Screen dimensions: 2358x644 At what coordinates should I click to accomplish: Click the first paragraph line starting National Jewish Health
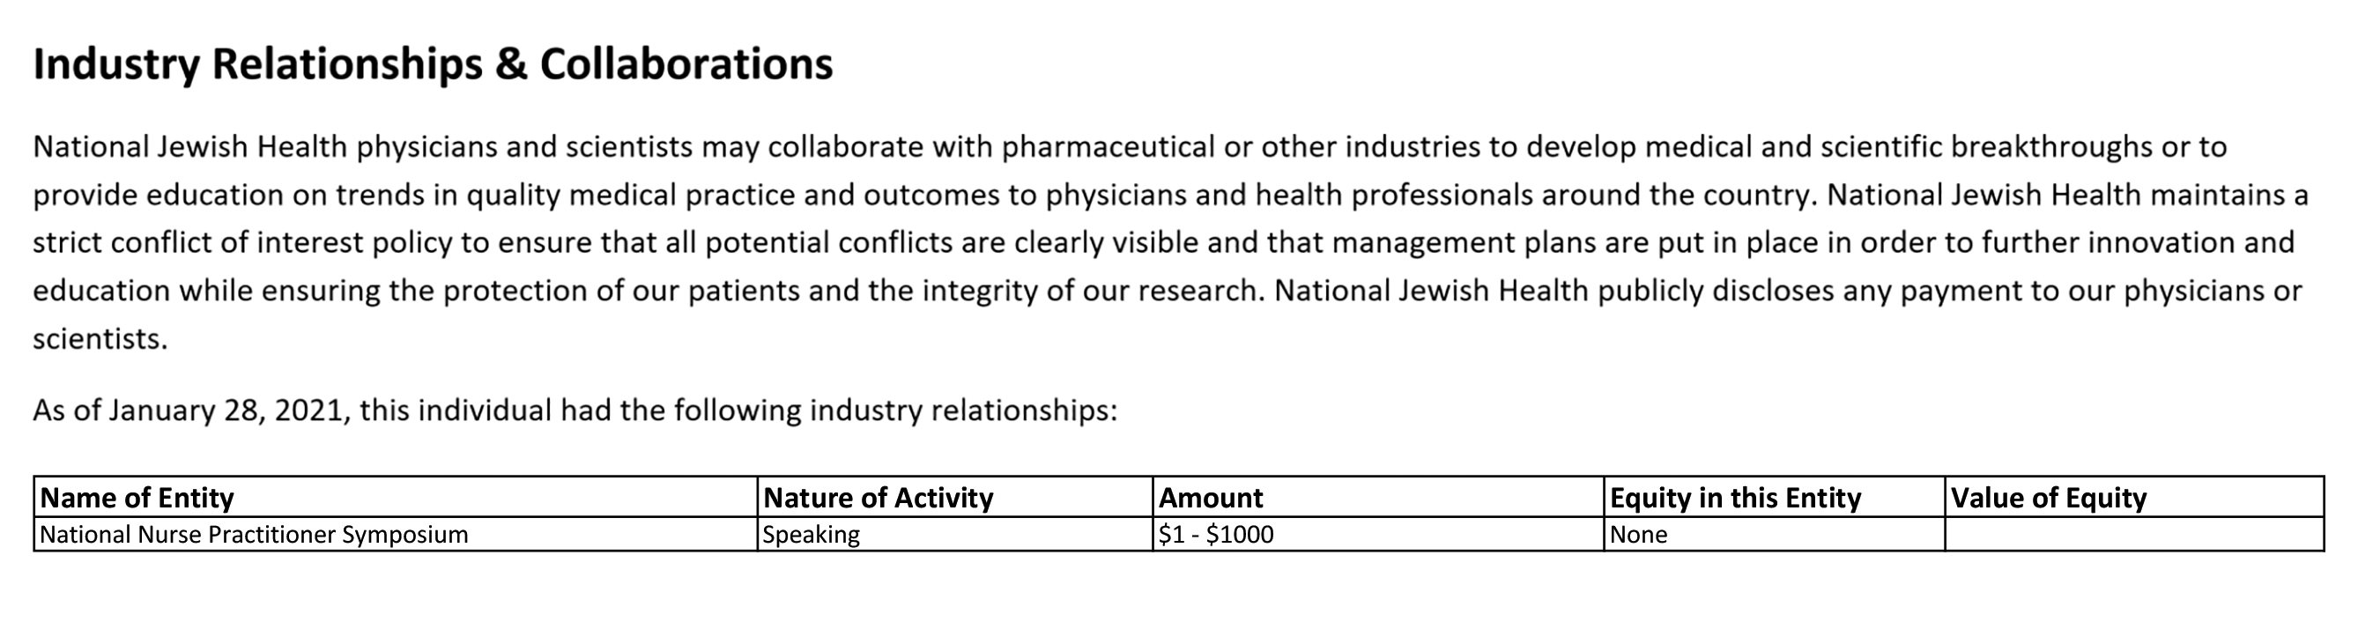pos(1130,147)
